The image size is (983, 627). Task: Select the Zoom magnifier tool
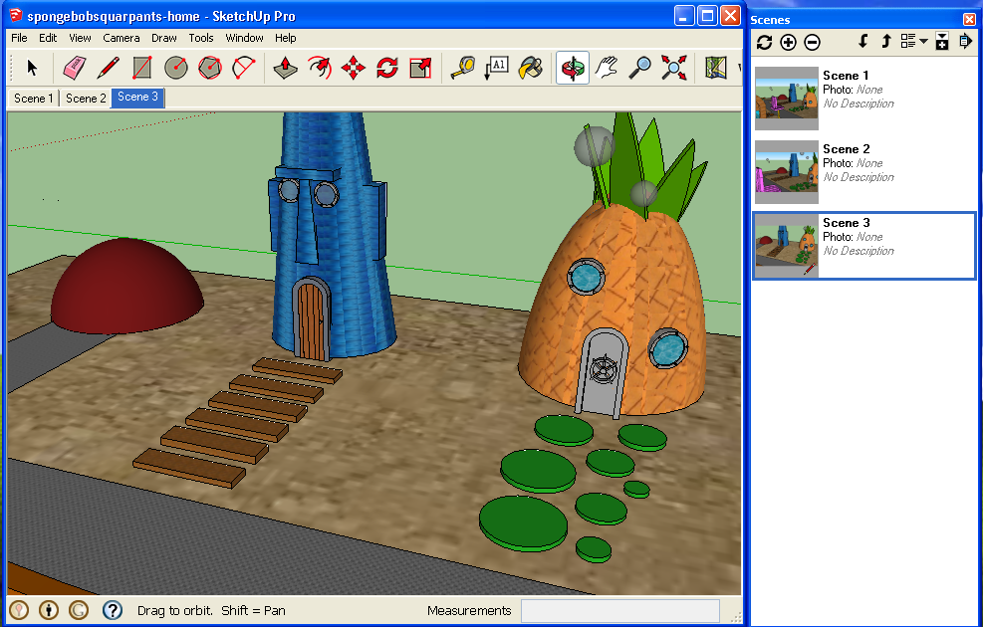[x=640, y=68]
